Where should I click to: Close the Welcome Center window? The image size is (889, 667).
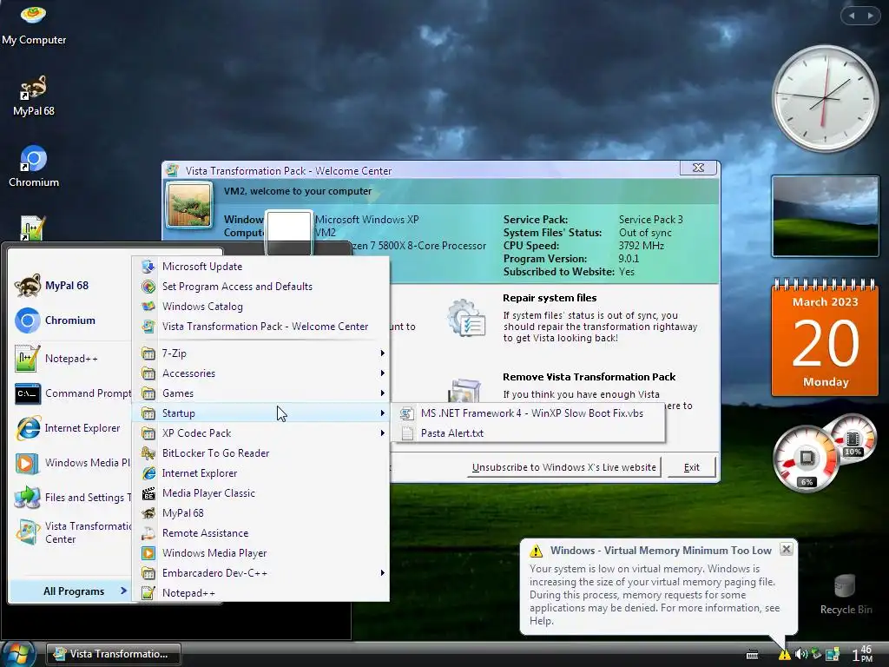click(699, 168)
